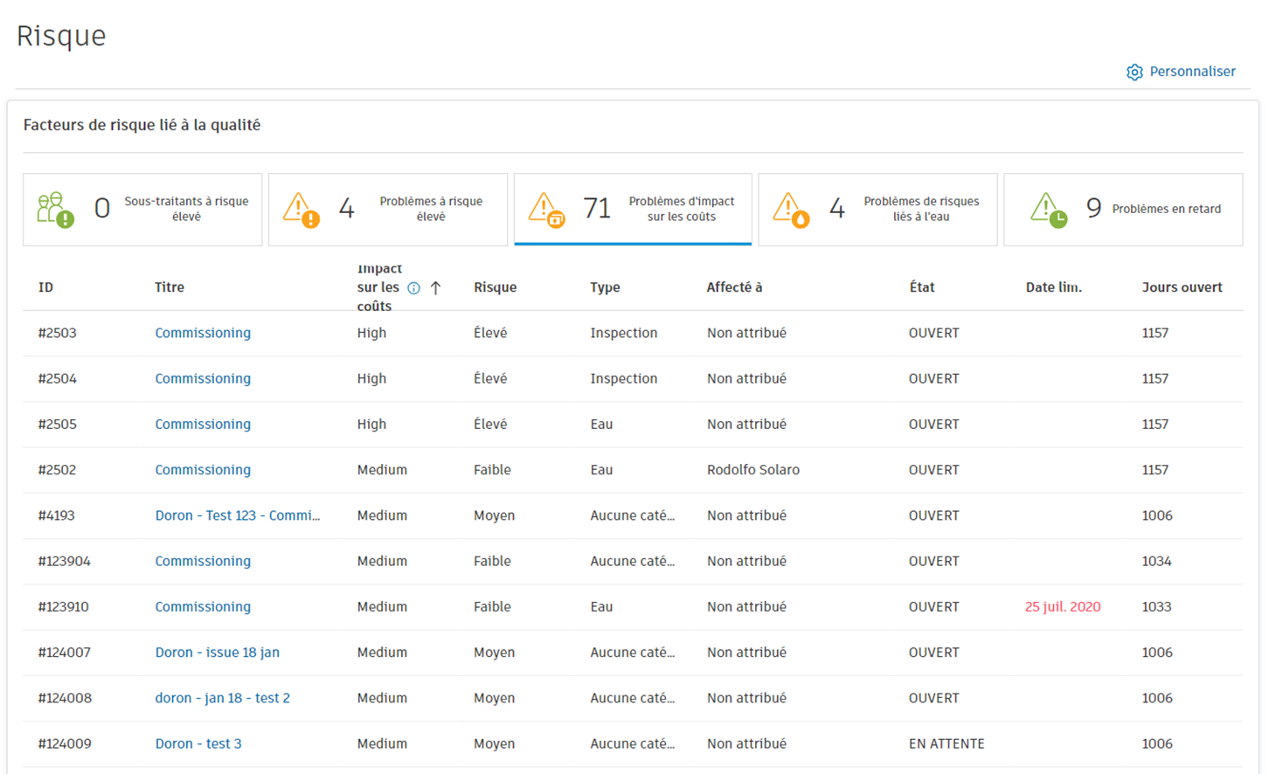Open the doron - jan 18 - test 2 issue
This screenshot has height=774, width=1269.
[222, 698]
